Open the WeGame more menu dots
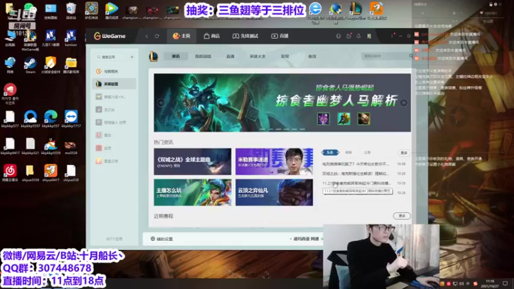514x289 pixels. pyautogui.click(x=393, y=36)
